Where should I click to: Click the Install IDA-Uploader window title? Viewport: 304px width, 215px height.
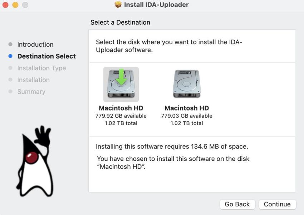click(156, 5)
